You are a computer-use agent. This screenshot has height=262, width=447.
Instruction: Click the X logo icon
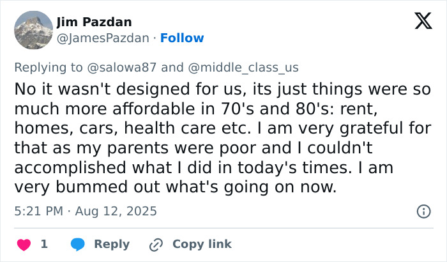(x=419, y=22)
